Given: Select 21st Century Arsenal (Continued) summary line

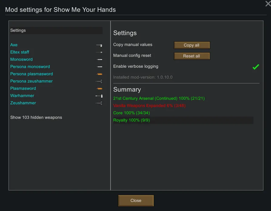Looking at the screenshot, I should (159, 99).
